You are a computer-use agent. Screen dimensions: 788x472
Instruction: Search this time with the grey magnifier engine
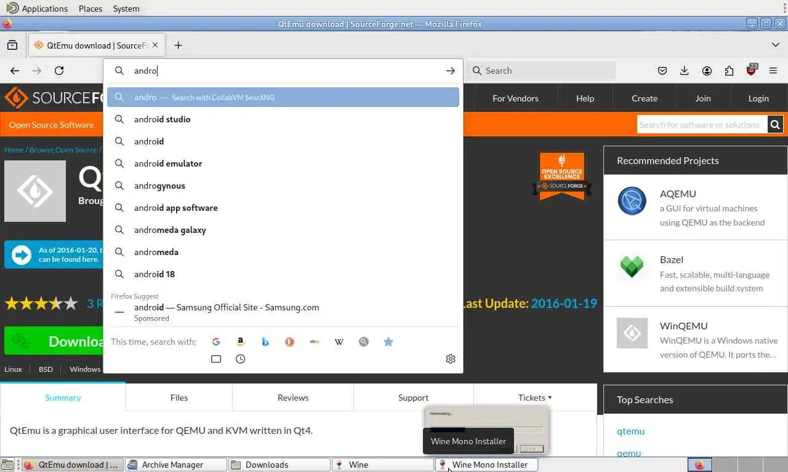pyautogui.click(x=364, y=342)
